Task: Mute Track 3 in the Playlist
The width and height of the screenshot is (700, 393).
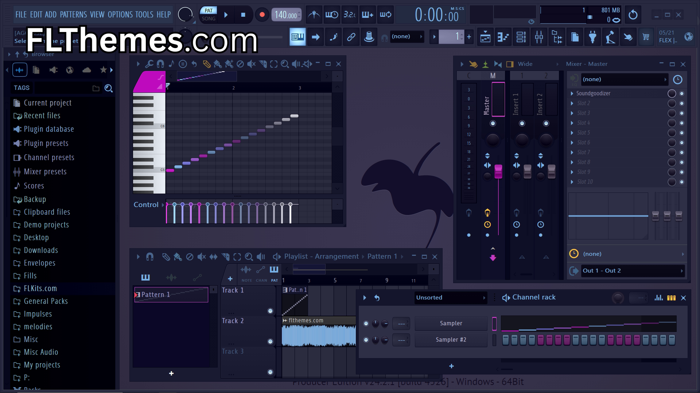Action: pyautogui.click(x=270, y=372)
